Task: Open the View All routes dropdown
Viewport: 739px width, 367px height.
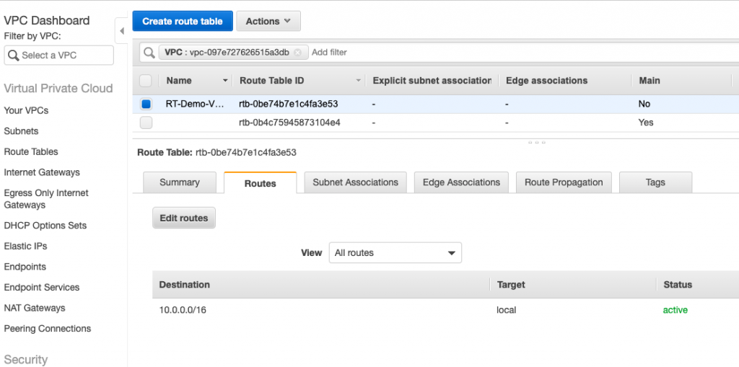Action: [395, 252]
